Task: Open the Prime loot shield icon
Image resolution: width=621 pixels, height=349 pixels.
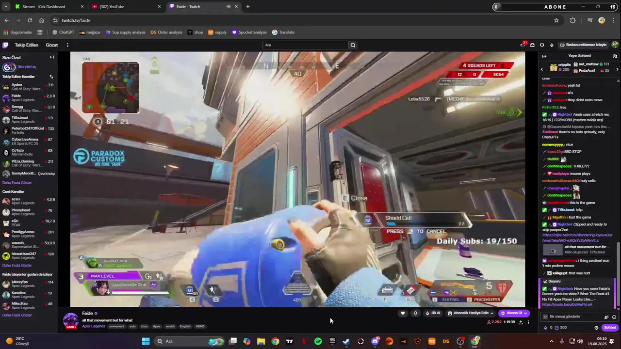Action: coord(542,45)
